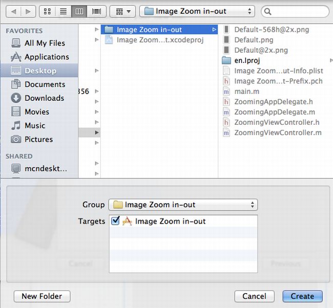Switch to list view
The width and height of the screenshot is (333, 308).
tap(64, 11)
